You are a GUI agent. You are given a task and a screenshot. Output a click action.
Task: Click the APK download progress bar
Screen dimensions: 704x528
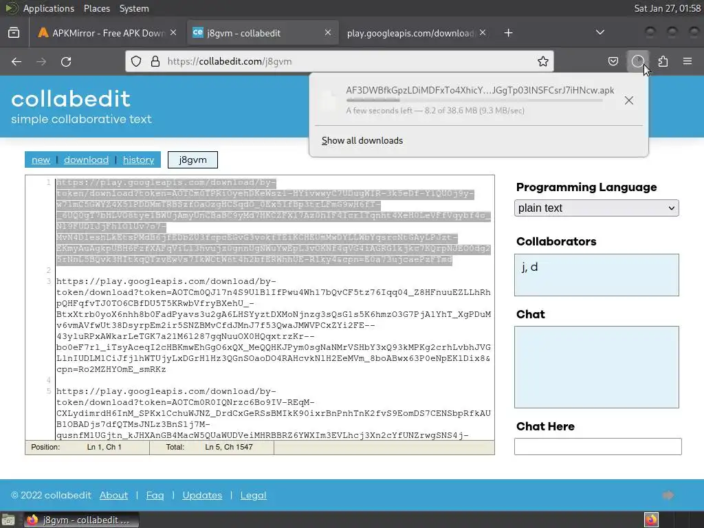pyautogui.click(x=474, y=100)
